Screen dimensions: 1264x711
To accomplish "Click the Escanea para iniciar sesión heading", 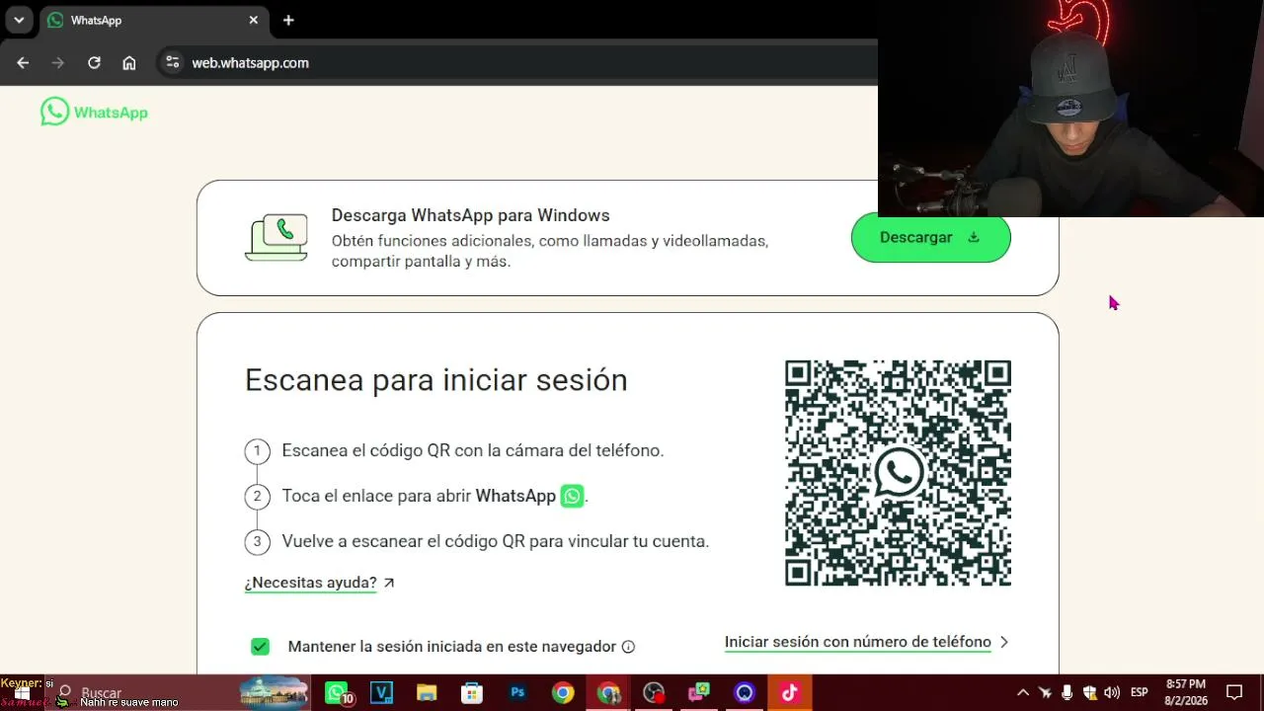I will coord(436,380).
